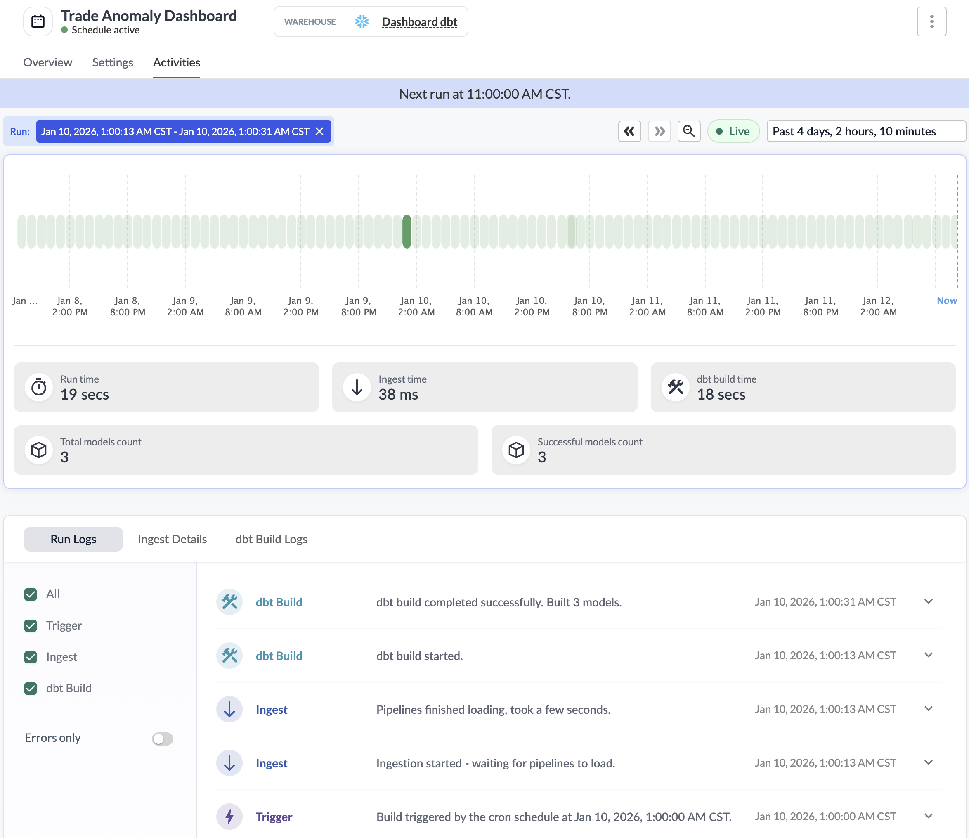Click the dbt build time tools icon
Screen dimensions: 969x838
(675, 387)
